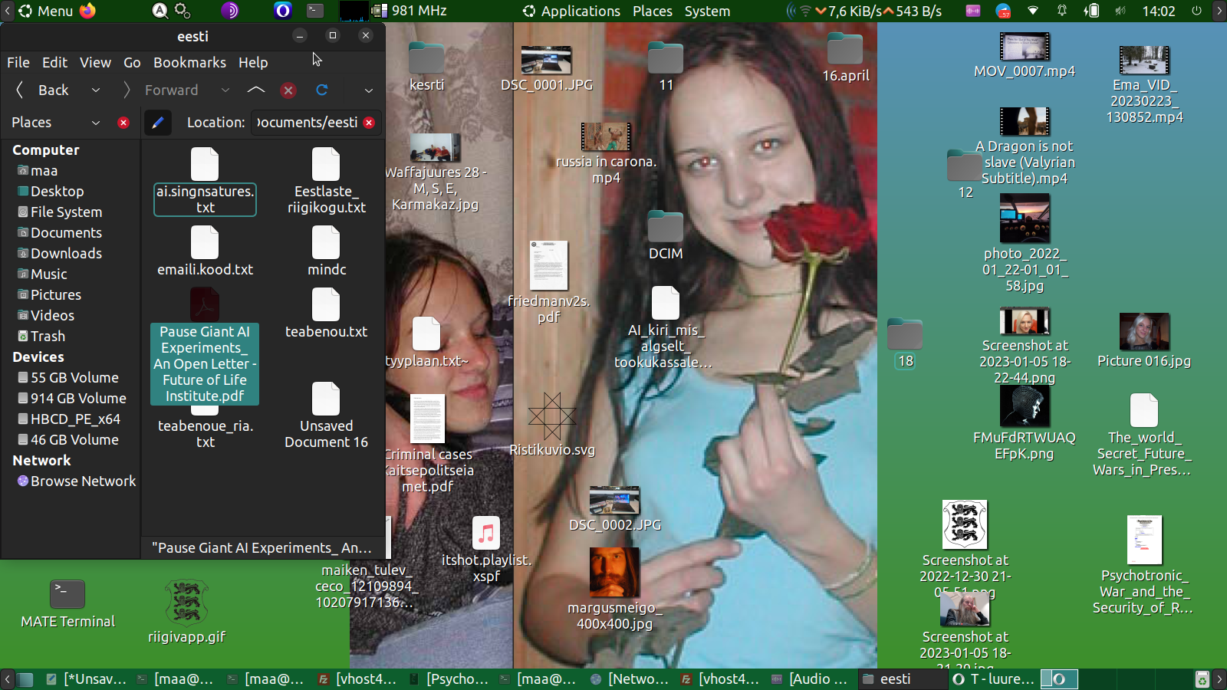This screenshot has height=690, width=1227.
Task: Click the power icon in the top panel
Action: tap(1196, 11)
